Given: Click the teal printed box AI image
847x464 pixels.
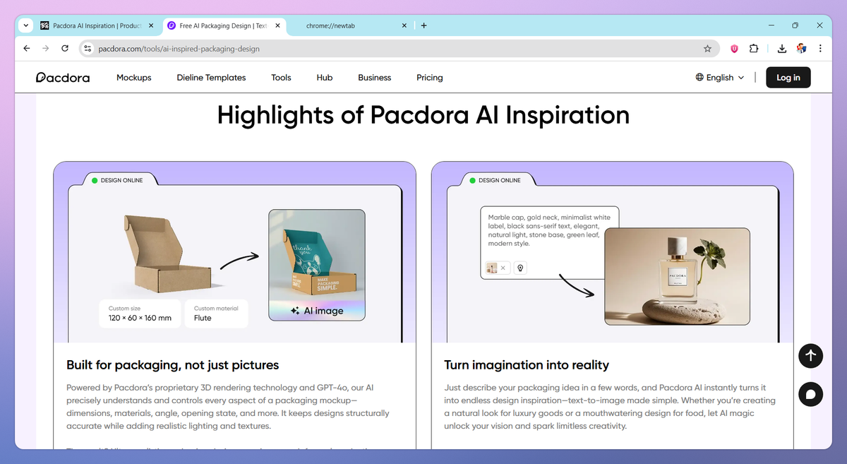Looking at the screenshot, I should click(x=317, y=265).
